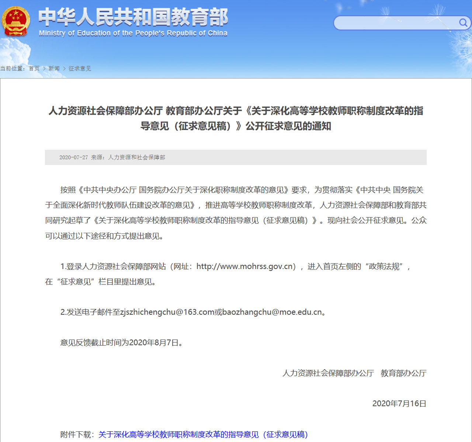
Task: Download attachment 关于深化高等学校教师职称制度改革的指导意见
Action: tap(203, 434)
